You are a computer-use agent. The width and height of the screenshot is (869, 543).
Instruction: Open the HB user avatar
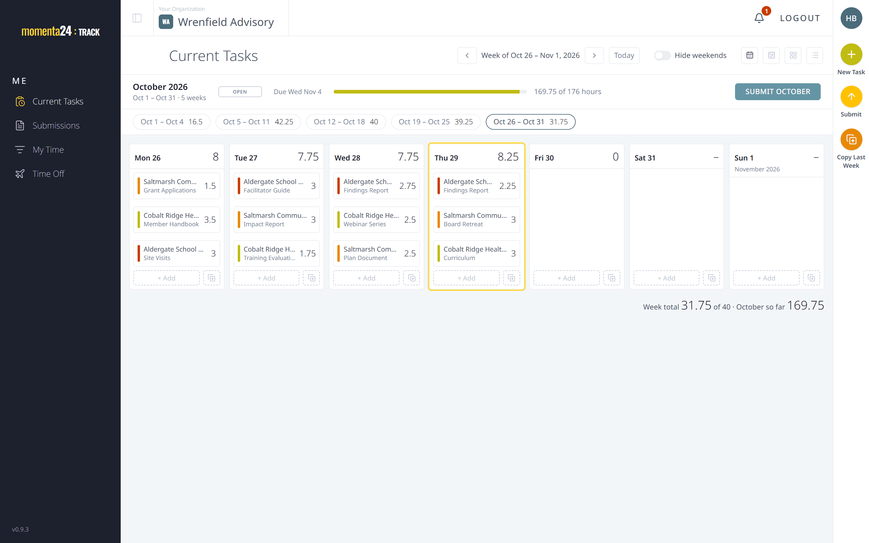click(x=851, y=18)
